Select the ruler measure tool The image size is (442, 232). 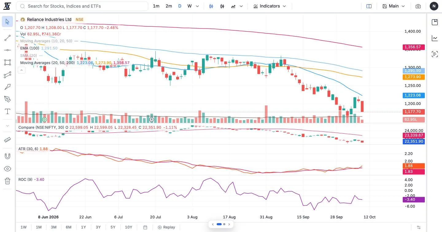pos(7,140)
